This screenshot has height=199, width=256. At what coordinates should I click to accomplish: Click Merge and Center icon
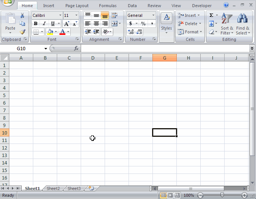[114, 24]
